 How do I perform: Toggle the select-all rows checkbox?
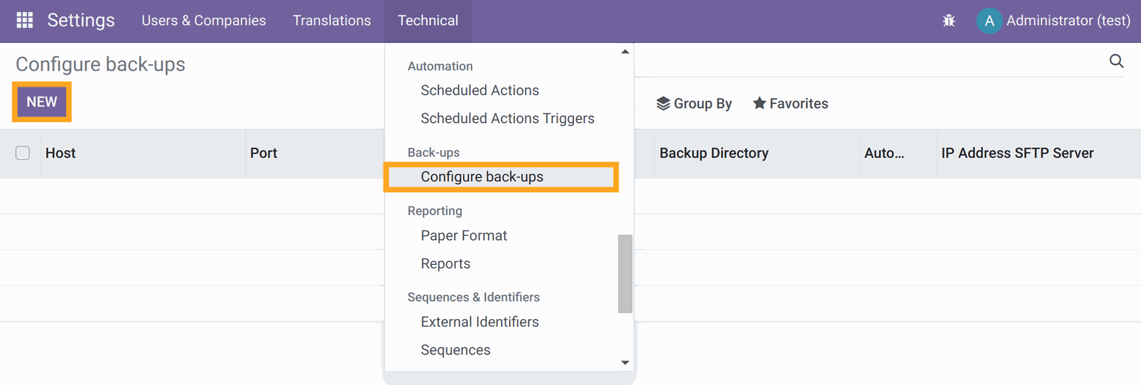(23, 153)
